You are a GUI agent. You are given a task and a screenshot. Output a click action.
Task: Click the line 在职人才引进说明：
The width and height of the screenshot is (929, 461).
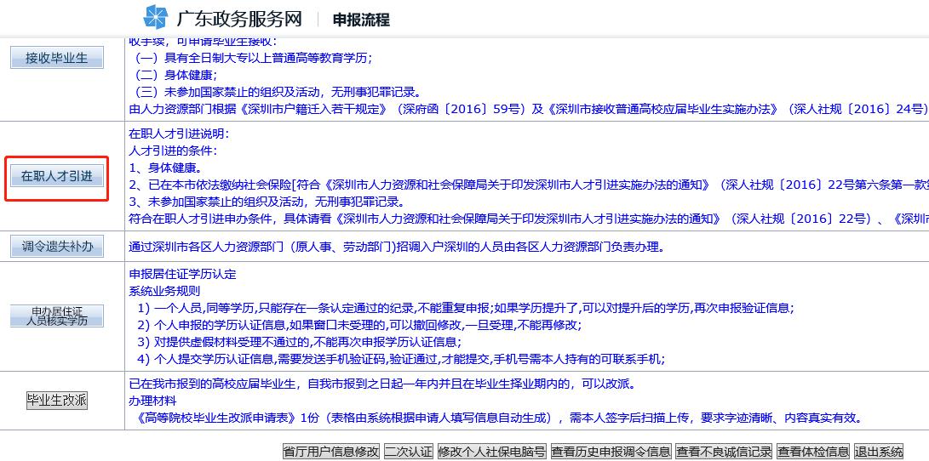[178, 134]
